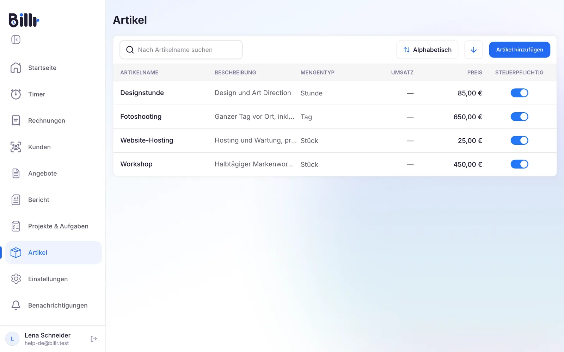Focus the Nach Artikelname suchen field
The image size is (564, 352).
181,50
